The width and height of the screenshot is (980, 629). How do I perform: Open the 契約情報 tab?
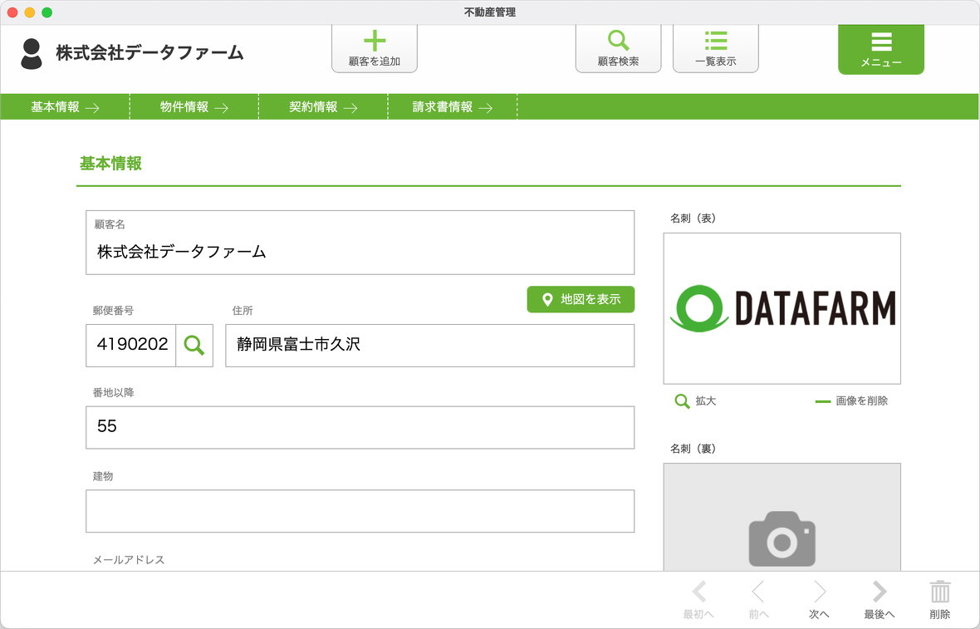click(x=323, y=107)
